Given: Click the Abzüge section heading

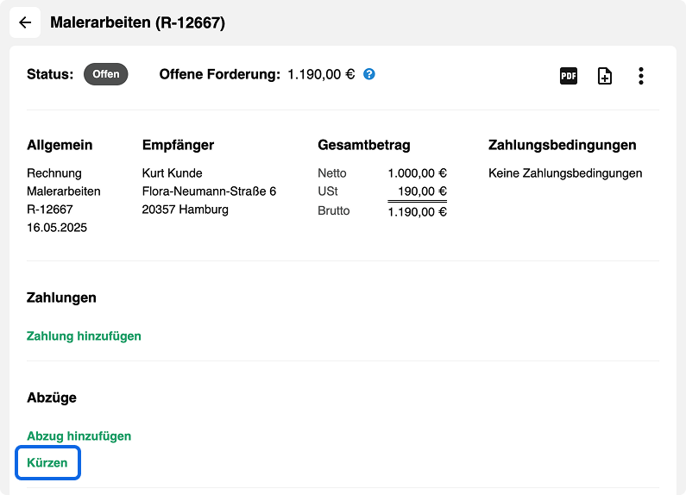Looking at the screenshot, I should [x=52, y=398].
